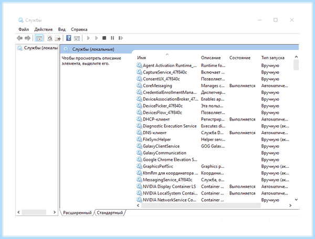Viewport: 315px width, 239px height.
Task: Click the export list toolbar icon
Action: click(58, 38)
